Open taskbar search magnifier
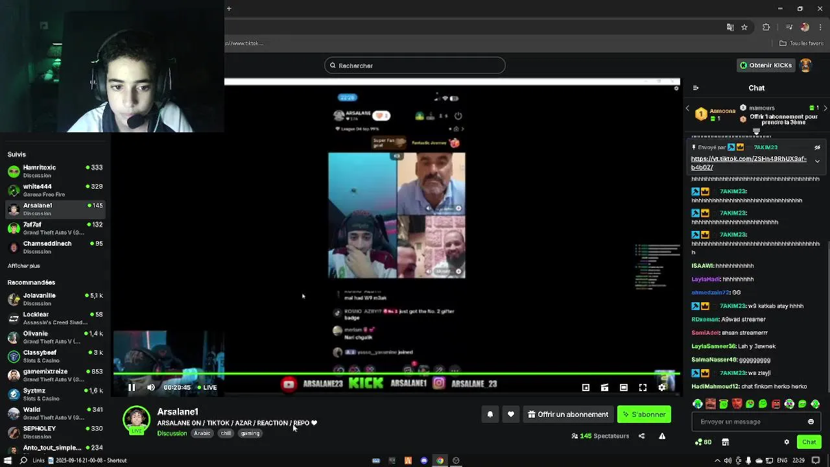This screenshot has width=830, height=467. (23, 461)
